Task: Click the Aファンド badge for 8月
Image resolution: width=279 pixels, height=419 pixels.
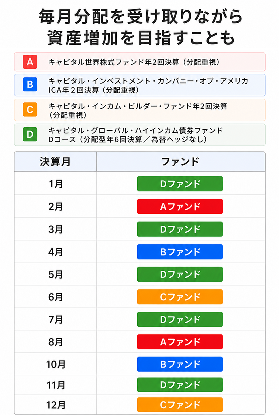Action: pos(180,342)
